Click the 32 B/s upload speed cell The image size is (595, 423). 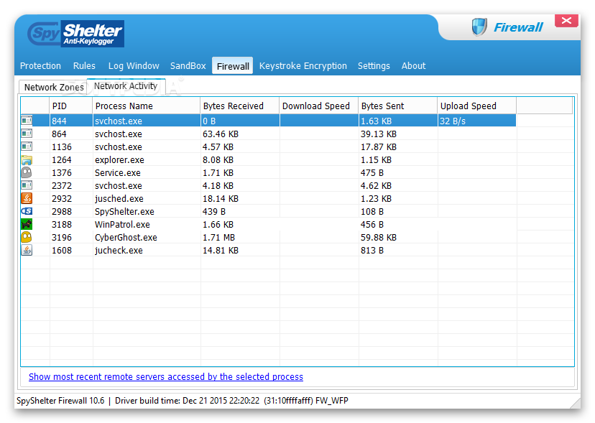[476, 121]
